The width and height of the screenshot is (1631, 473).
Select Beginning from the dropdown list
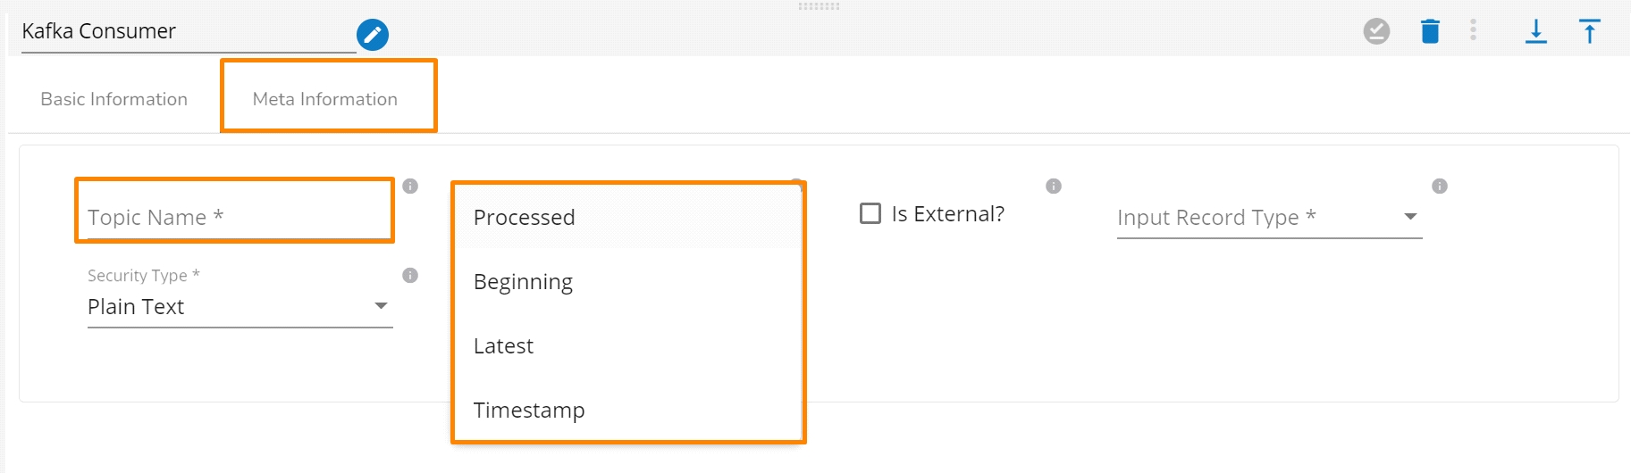tap(524, 282)
